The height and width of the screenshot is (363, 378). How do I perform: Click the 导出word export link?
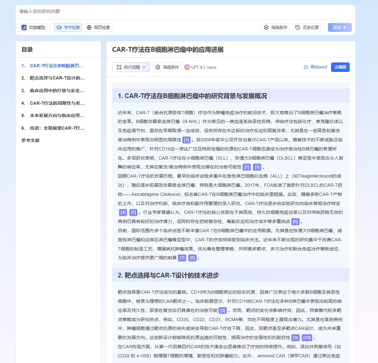[315, 67]
